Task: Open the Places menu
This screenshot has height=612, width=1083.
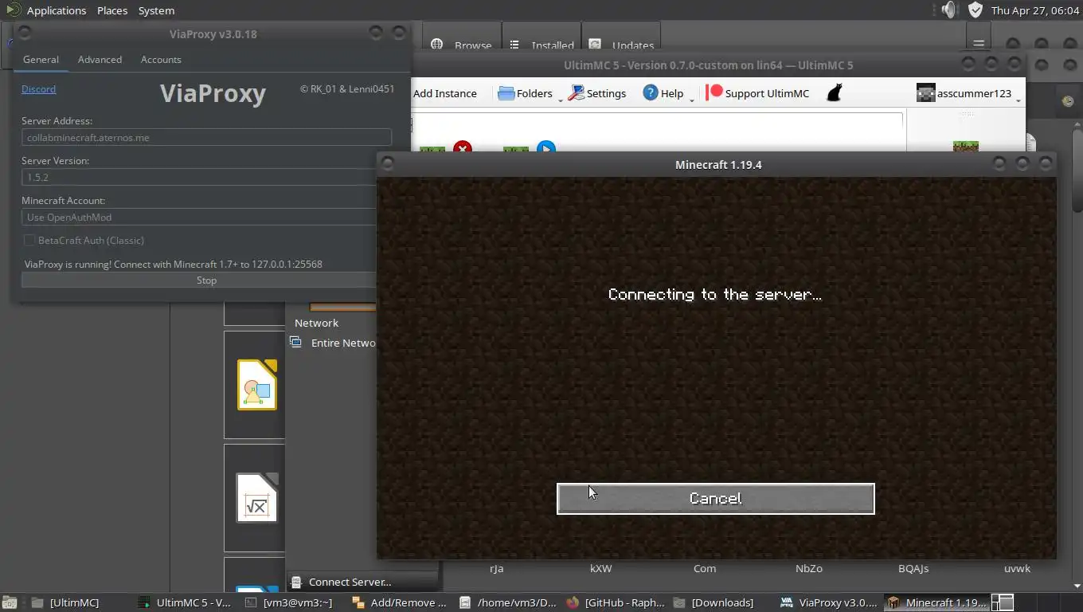Action: [112, 10]
